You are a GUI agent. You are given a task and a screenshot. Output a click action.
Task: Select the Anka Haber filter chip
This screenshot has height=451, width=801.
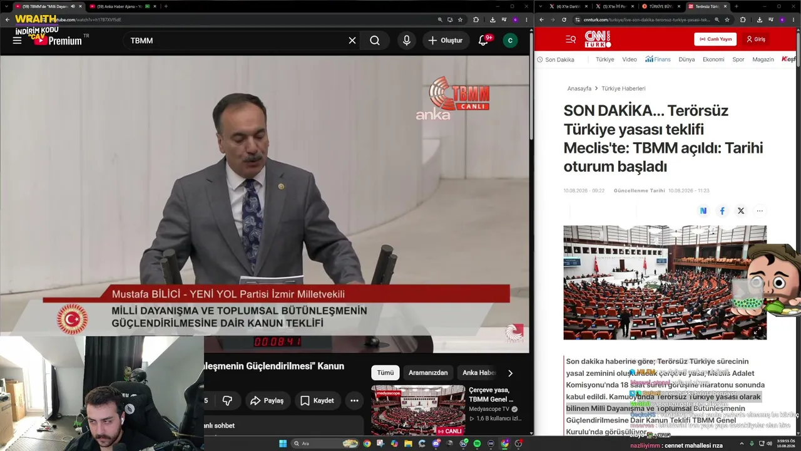click(x=479, y=373)
